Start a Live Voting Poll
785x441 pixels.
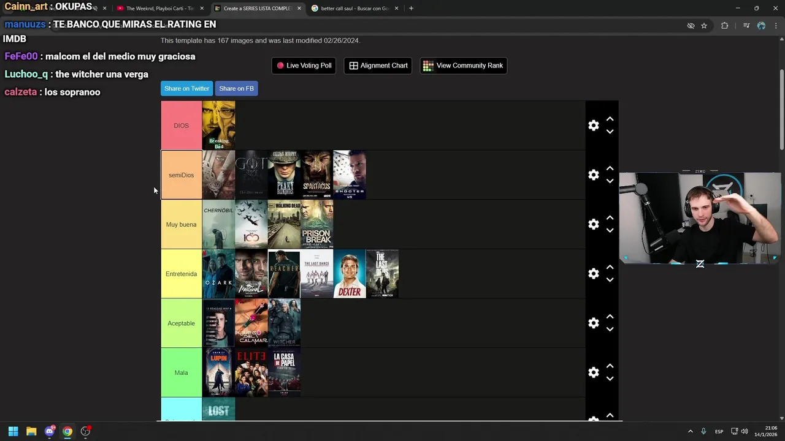pos(304,66)
